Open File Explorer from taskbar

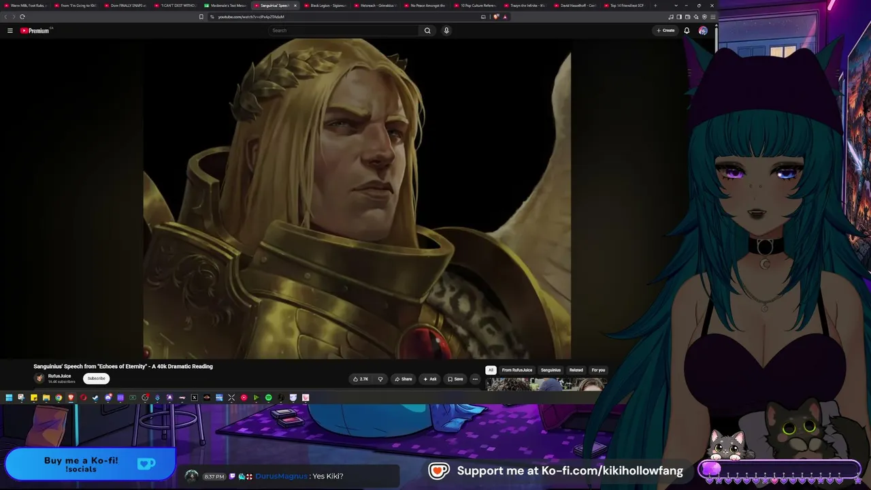tap(46, 397)
